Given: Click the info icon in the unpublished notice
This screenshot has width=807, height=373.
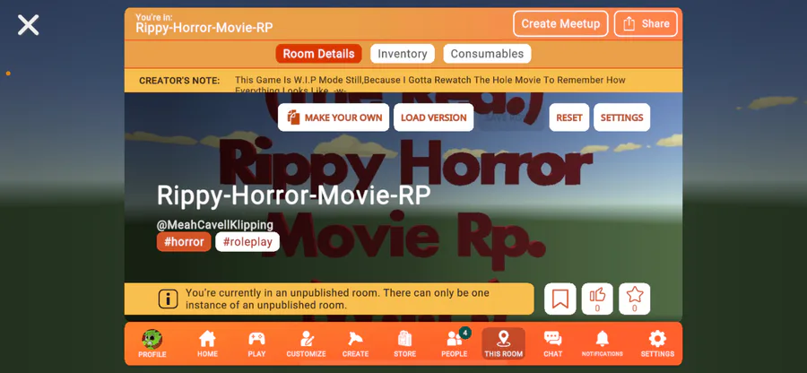Looking at the screenshot, I should tap(169, 299).
